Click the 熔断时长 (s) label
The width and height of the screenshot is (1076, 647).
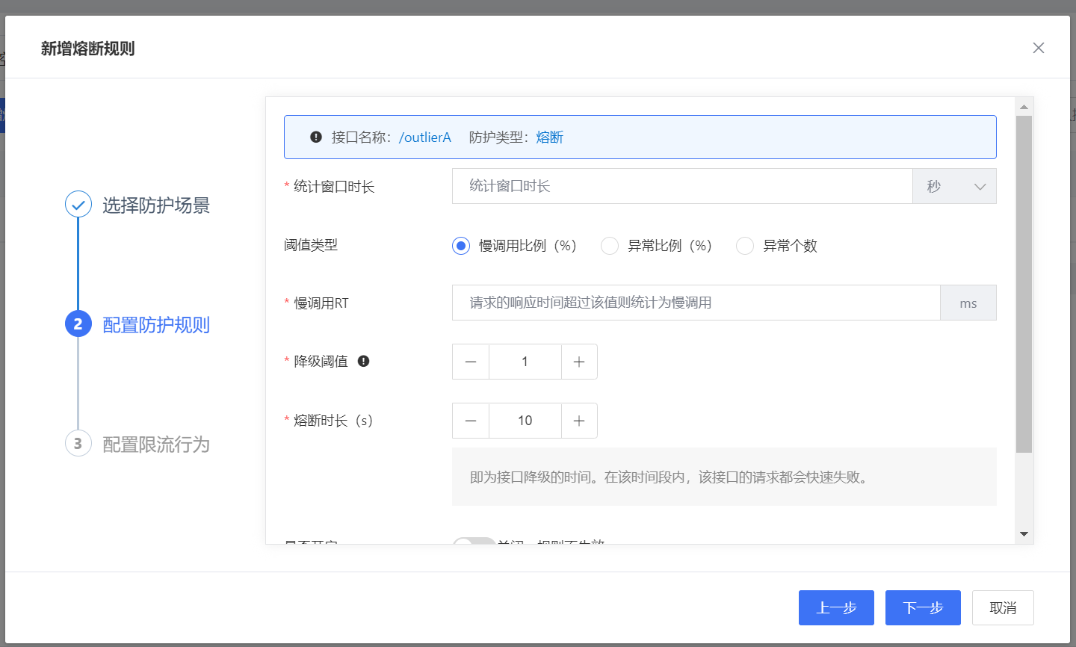tap(333, 421)
